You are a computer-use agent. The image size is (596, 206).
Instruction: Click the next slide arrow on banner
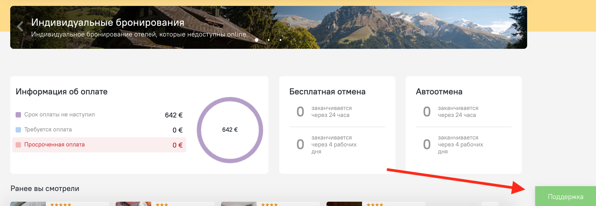(x=517, y=27)
